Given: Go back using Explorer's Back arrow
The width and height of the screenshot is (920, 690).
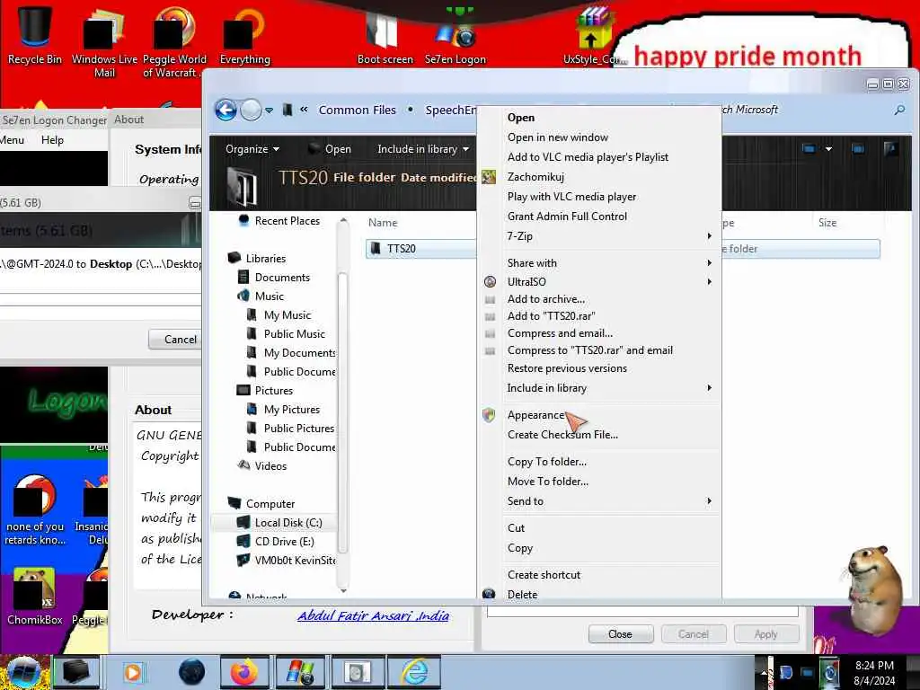Looking at the screenshot, I should pyautogui.click(x=226, y=110).
